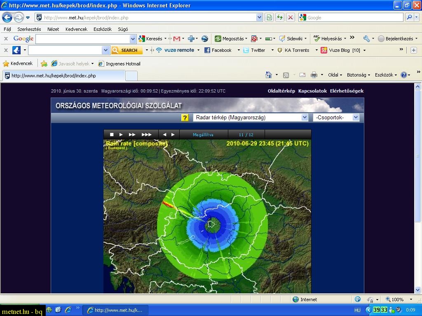Click the Gmail icon in Google toolbar

(176, 39)
